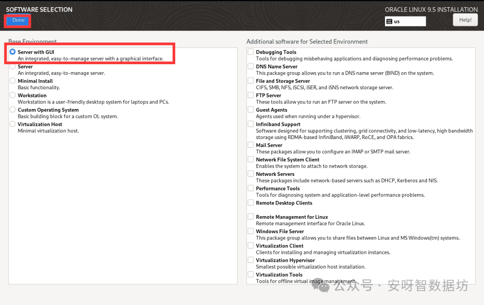Viewport: 484px width, 305px height.
Task: Click 'Smallest possible virtualization host installation.' text
Action: pos(311,267)
